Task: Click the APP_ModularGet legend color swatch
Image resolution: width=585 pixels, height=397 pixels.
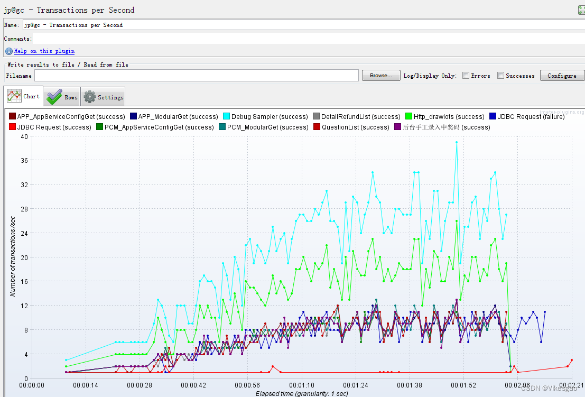Action: coord(134,116)
